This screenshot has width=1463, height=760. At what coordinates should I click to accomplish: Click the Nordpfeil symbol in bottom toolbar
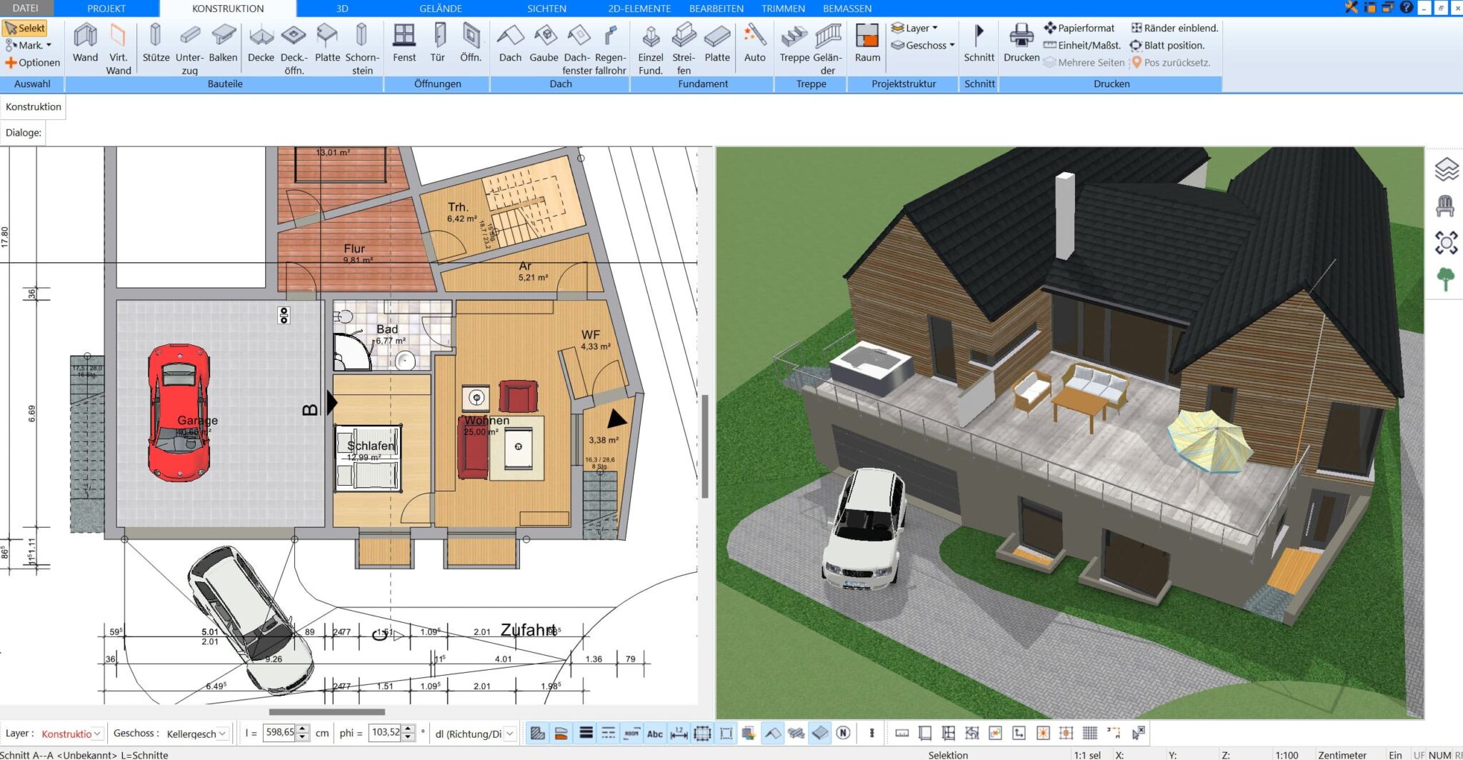843,733
